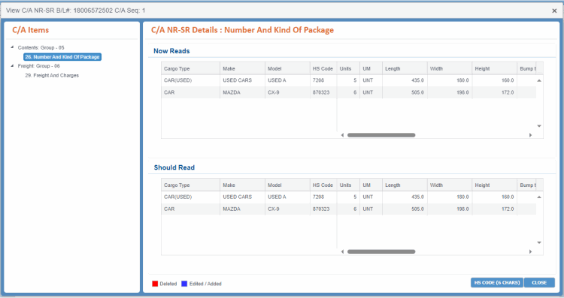The image size is (564, 298).
Task: Click Should Read Height column header
Action: (495, 185)
